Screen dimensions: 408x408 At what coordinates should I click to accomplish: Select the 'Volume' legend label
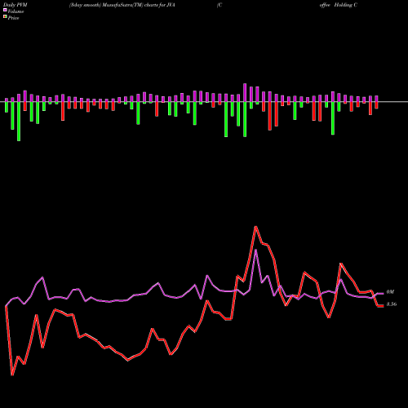[16, 11]
